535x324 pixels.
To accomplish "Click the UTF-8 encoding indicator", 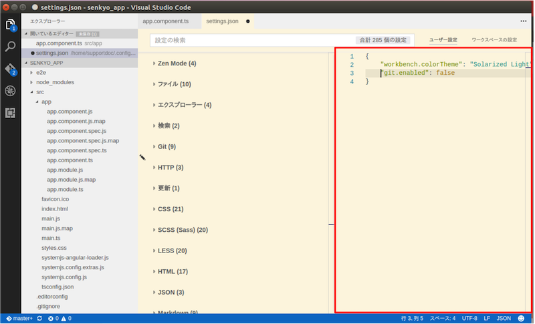I will [x=469, y=318].
